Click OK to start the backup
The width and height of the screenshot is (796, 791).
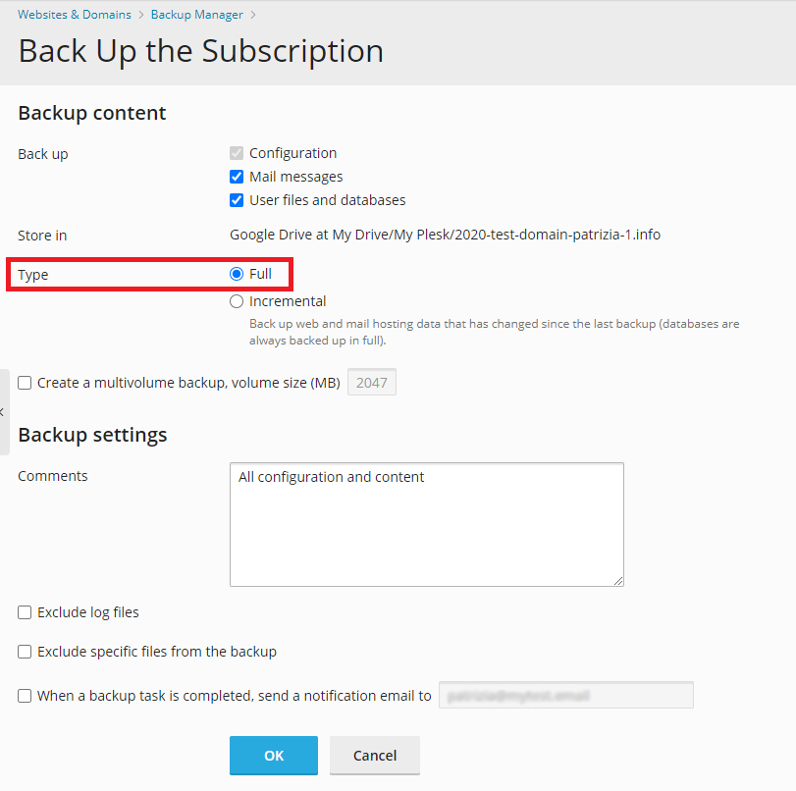(x=273, y=755)
